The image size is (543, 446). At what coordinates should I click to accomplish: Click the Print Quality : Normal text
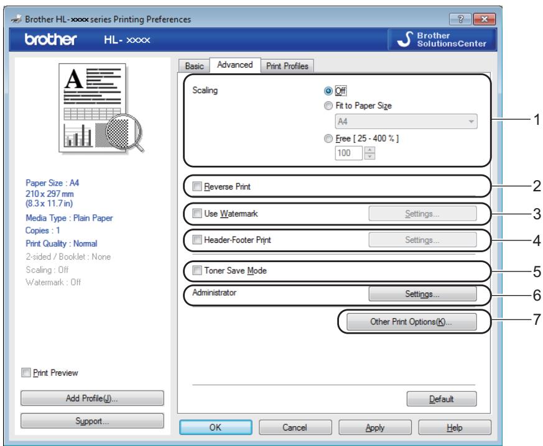click(62, 243)
